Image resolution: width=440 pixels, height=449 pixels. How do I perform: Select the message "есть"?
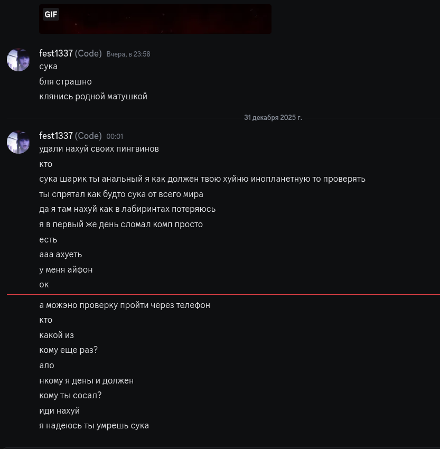pos(48,239)
